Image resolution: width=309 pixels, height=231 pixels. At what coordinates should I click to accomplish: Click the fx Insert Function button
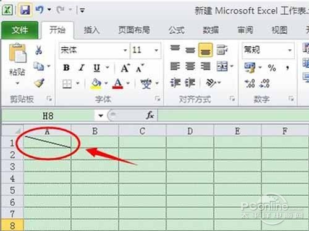(x=150, y=115)
